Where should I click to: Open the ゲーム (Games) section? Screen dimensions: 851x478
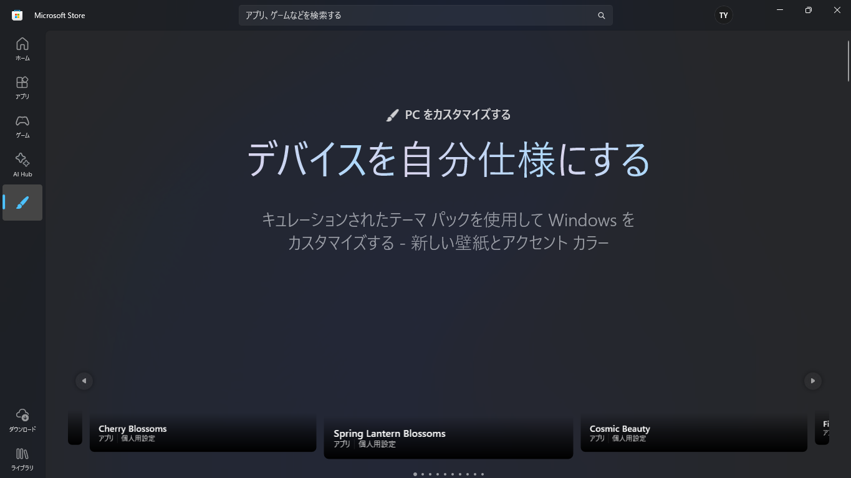pyautogui.click(x=22, y=126)
